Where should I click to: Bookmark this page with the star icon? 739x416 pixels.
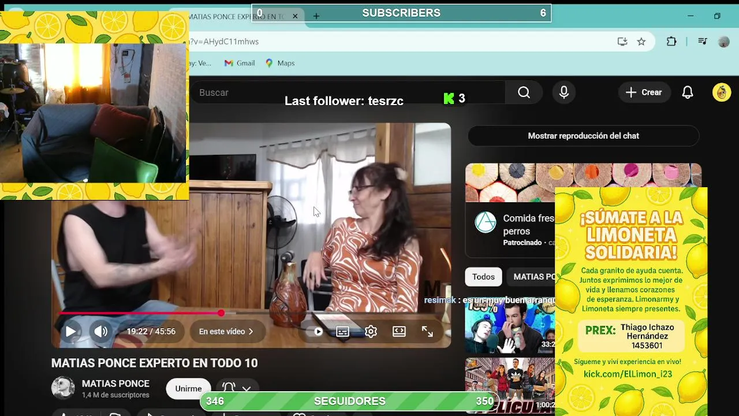pos(641,42)
